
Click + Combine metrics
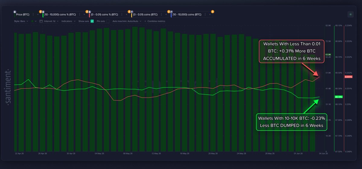(155, 21)
